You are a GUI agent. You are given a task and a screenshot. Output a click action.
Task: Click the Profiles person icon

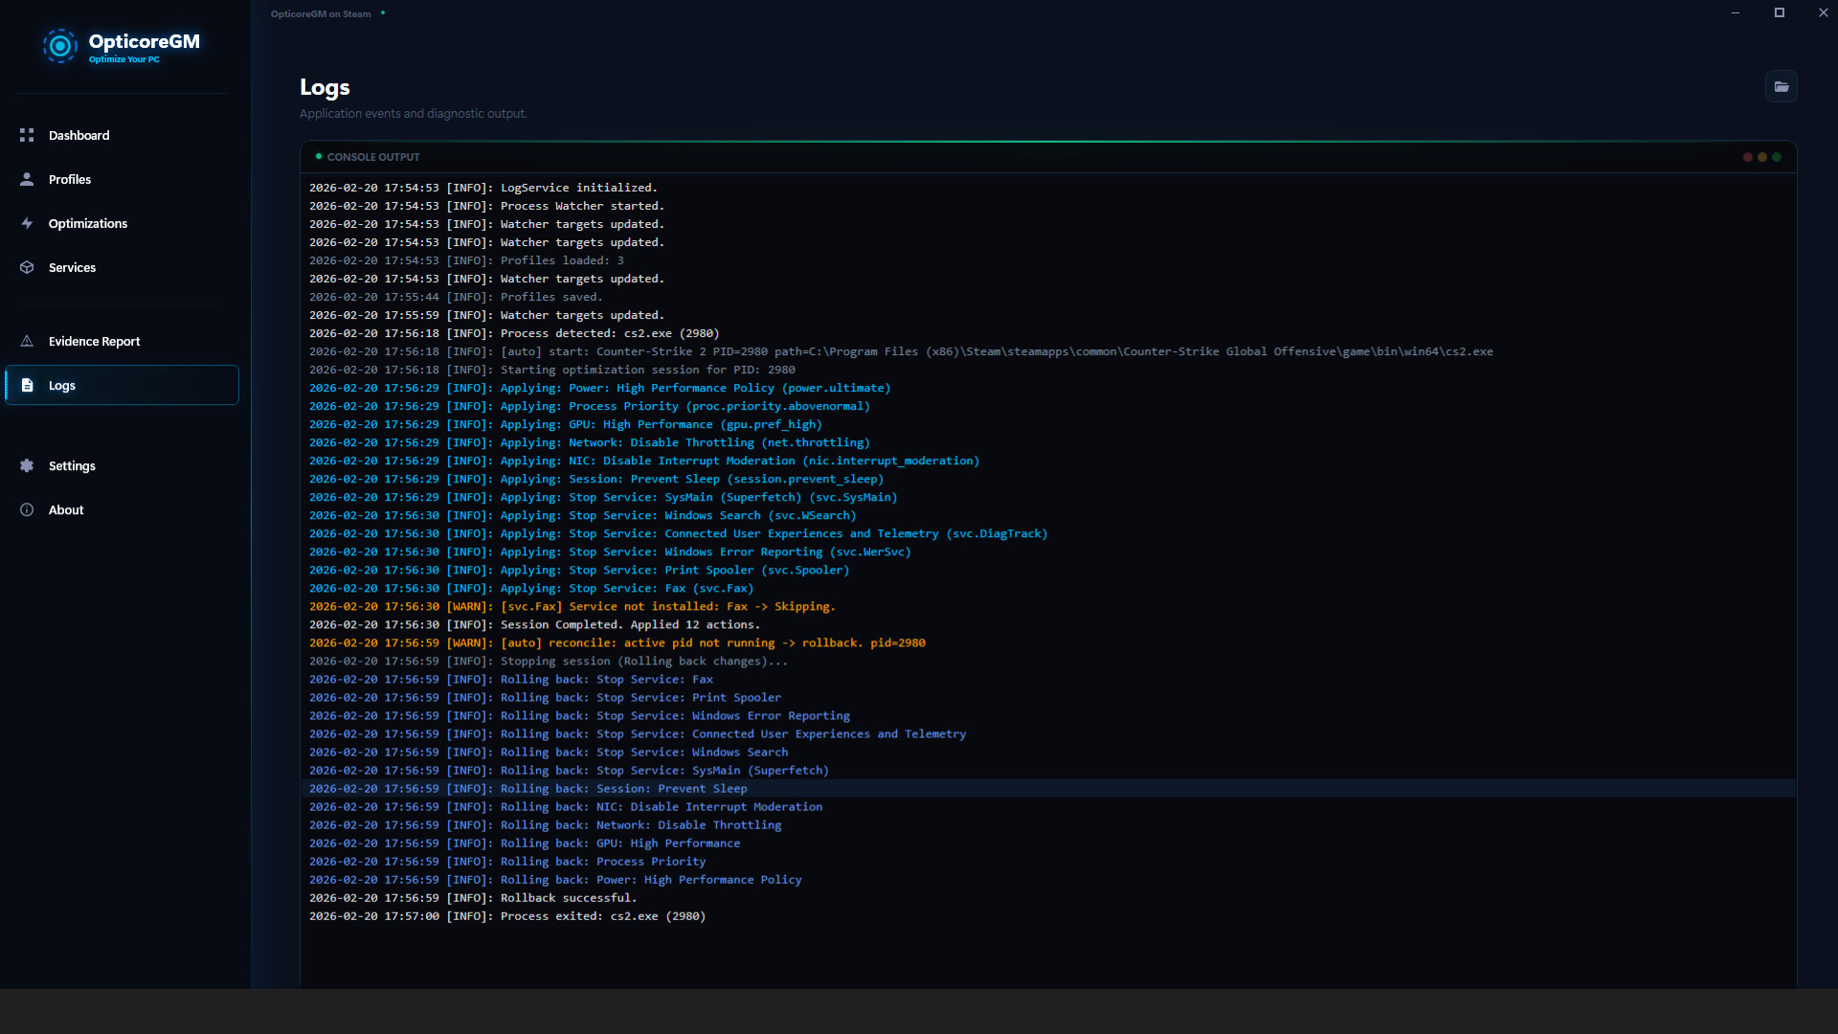click(27, 179)
